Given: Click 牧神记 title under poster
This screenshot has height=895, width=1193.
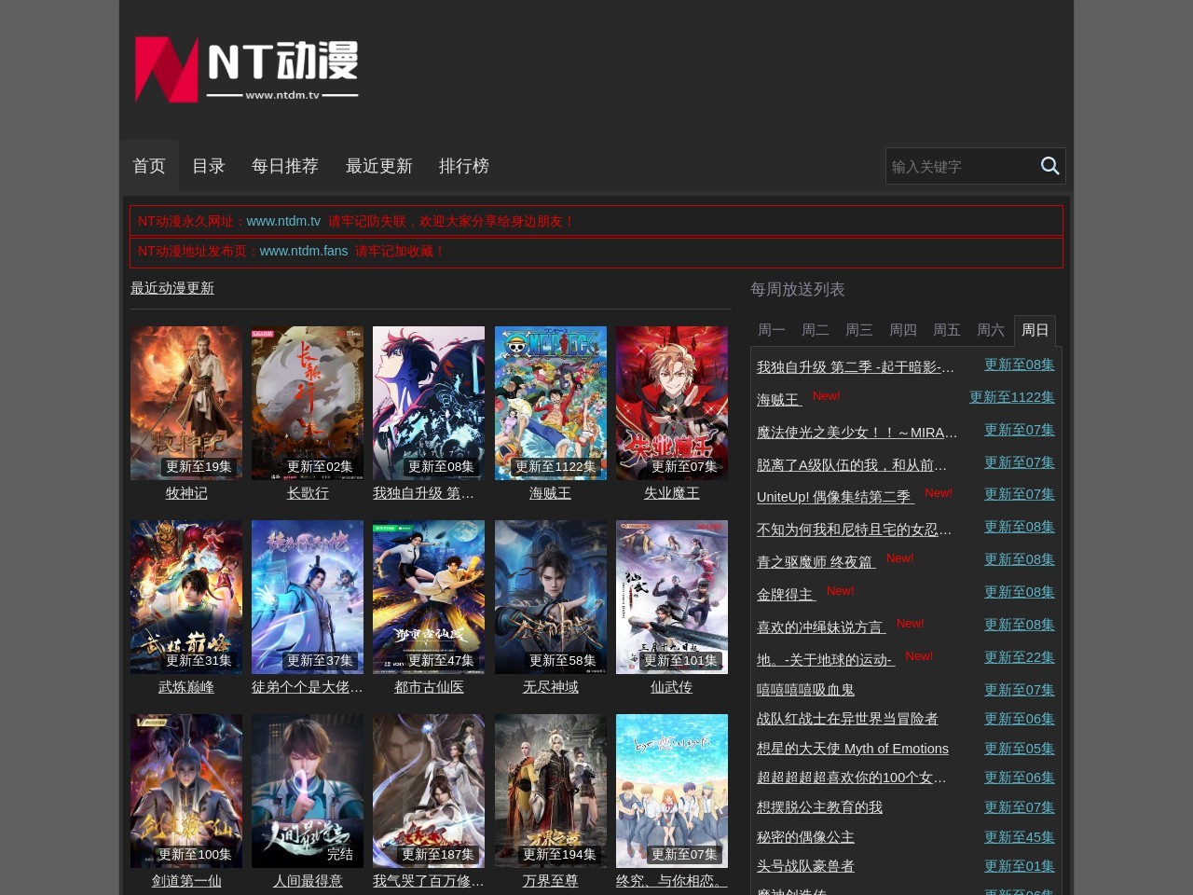Looking at the screenshot, I should (x=186, y=493).
